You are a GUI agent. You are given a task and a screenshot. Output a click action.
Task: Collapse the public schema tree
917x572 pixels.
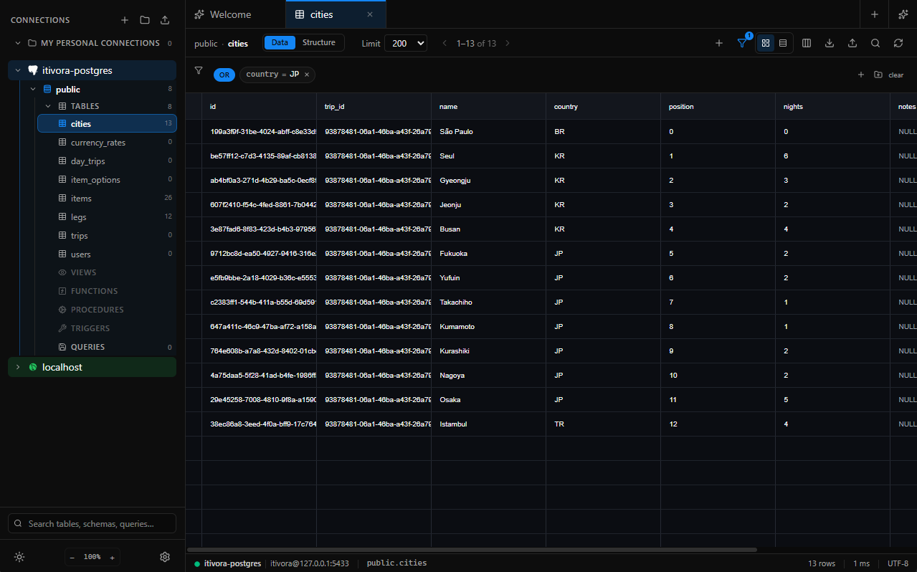coord(32,89)
